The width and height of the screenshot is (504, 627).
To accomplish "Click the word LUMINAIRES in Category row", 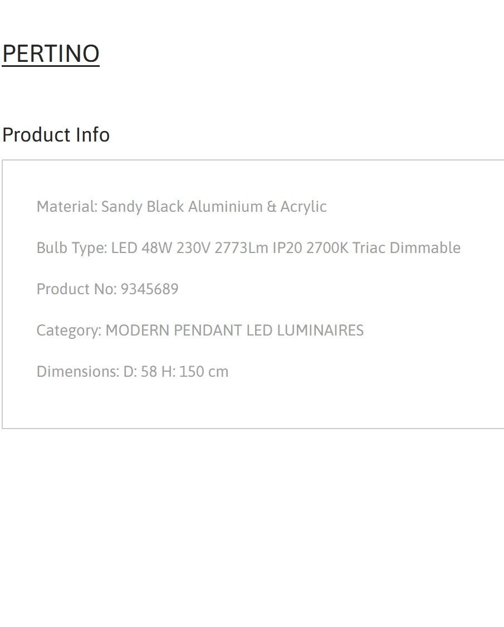I will (320, 330).
